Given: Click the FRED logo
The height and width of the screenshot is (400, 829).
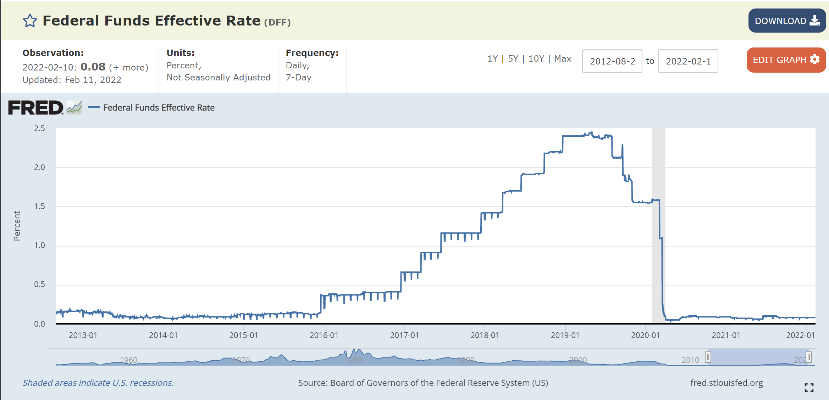Looking at the screenshot, I should tap(35, 108).
